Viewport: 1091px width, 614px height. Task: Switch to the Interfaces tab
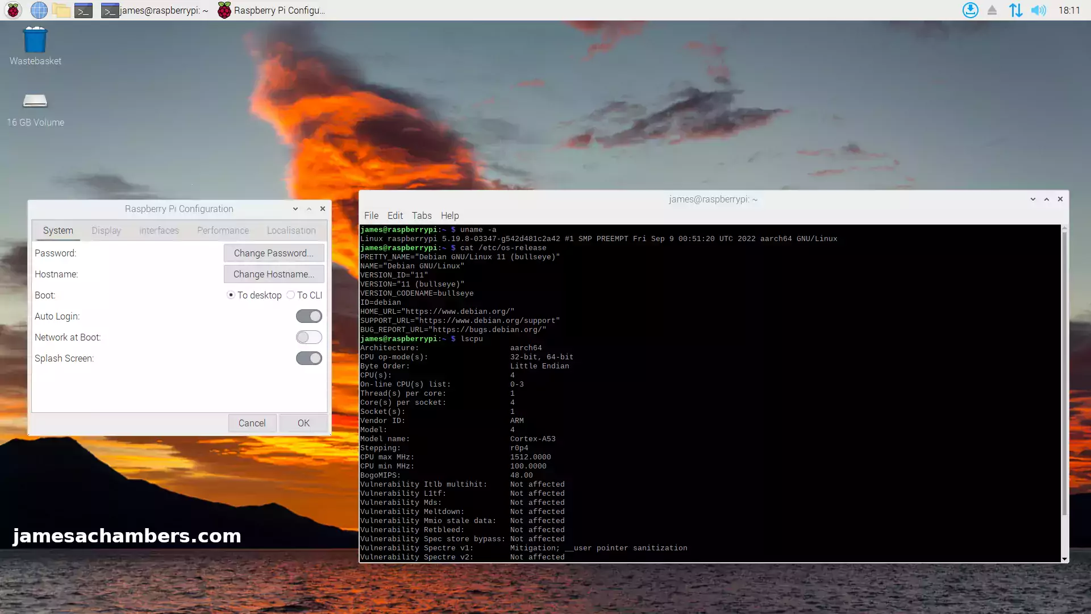(159, 230)
